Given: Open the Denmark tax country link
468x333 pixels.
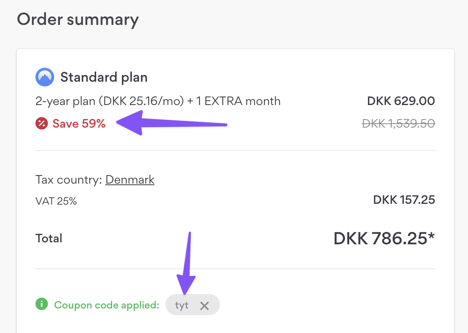Looking at the screenshot, I should pyautogui.click(x=130, y=180).
